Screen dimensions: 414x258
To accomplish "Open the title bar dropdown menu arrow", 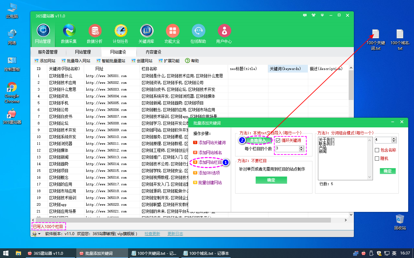I will point(322,15).
